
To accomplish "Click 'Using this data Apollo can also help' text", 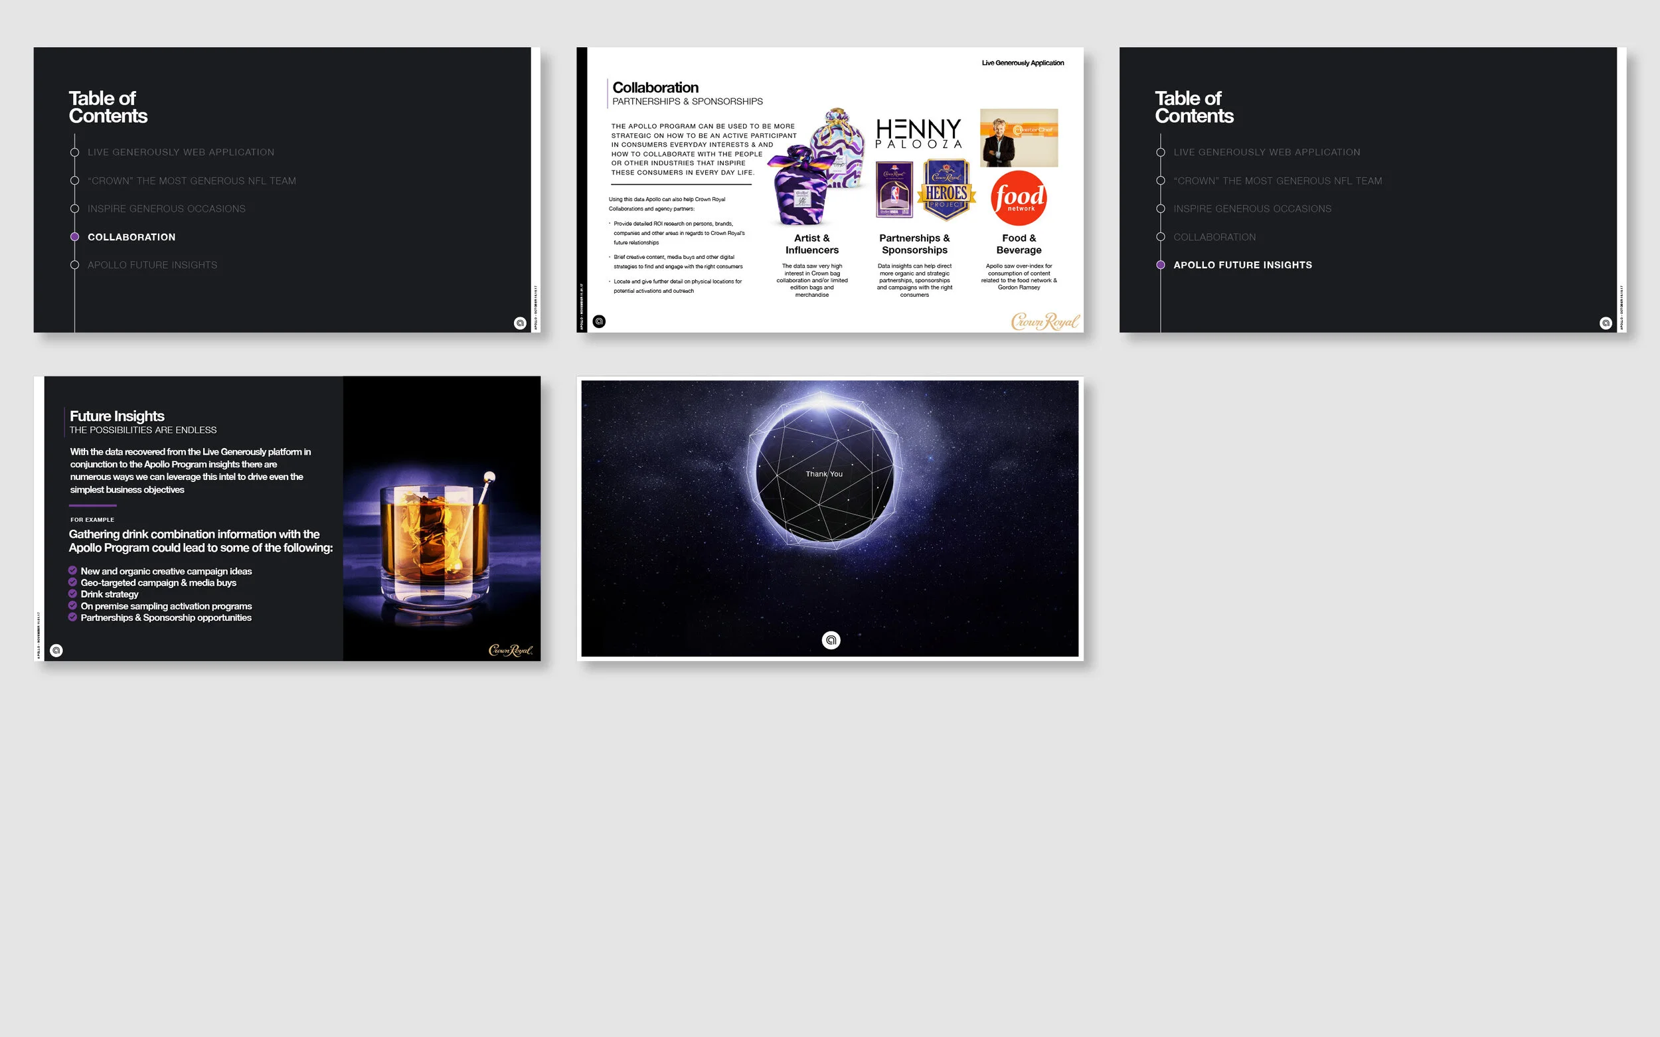I will [667, 204].
